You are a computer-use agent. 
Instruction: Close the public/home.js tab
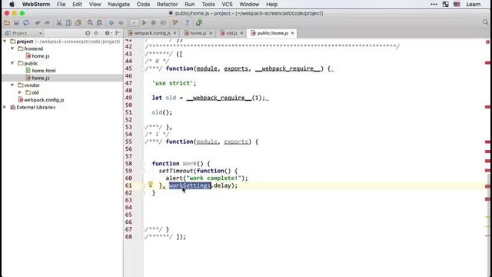click(292, 33)
